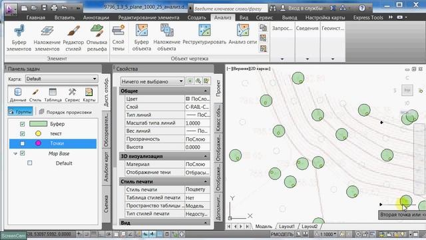Open the Обозревател. vertical tab
This screenshot has width=426, height=240.
pyautogui.click(x=106, y=130)
